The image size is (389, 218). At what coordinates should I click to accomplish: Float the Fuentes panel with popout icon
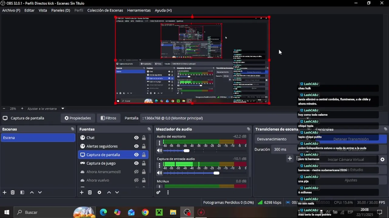pyautogui.click(x=149, y=129)
